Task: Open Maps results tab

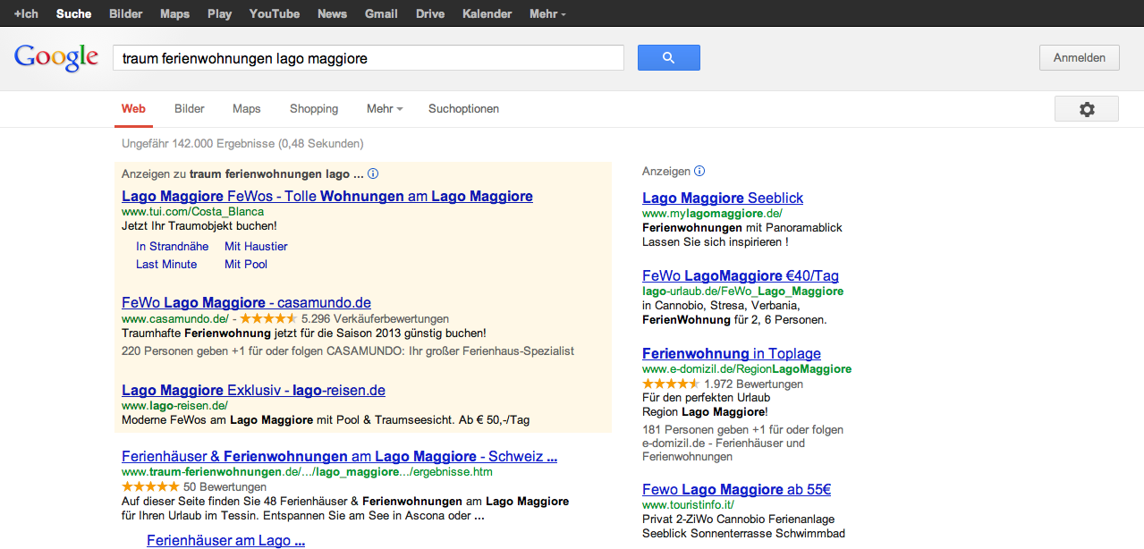Action: pyautogui.click(x=247, y=109)
